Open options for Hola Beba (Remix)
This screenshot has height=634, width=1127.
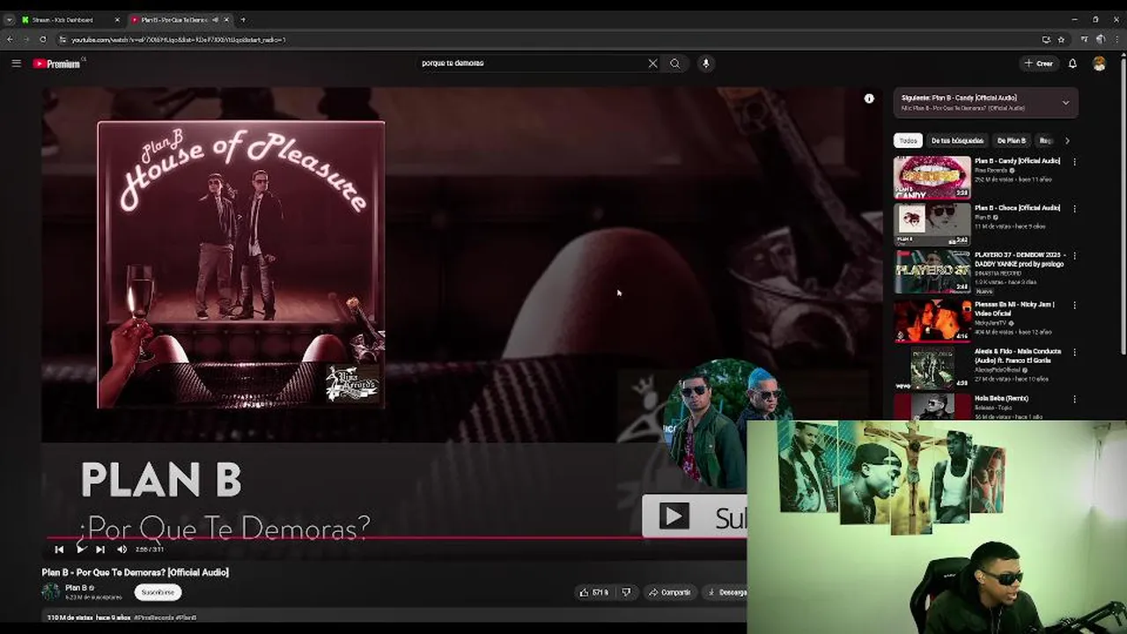tap(1074, 399)
